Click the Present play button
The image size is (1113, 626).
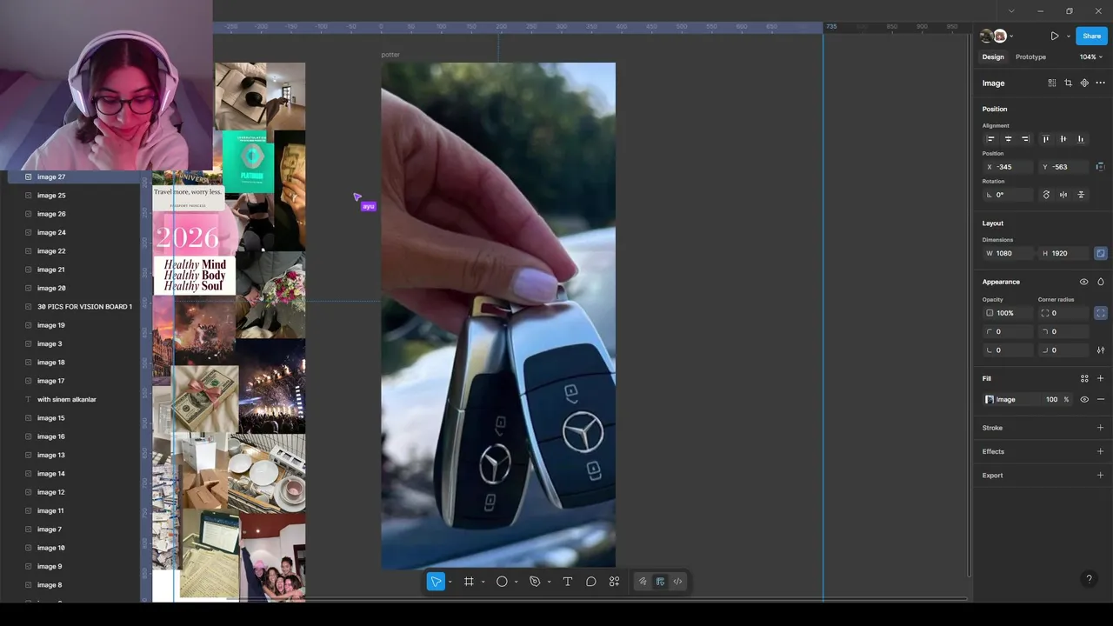click(x=1055, y=37)
